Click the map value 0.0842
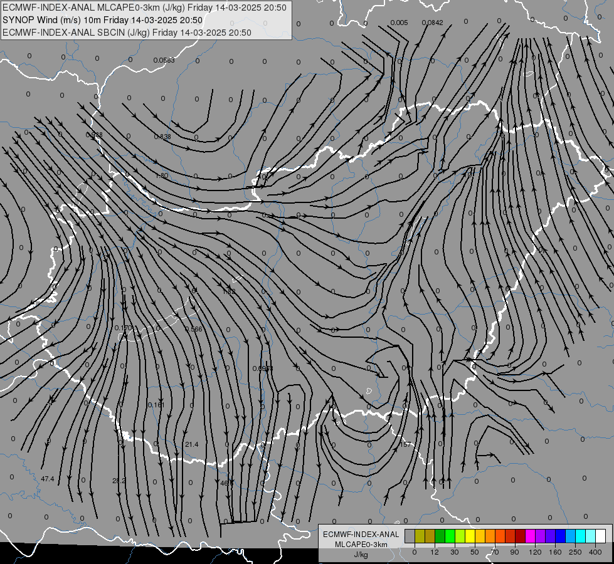 click(x=432, y=23)
